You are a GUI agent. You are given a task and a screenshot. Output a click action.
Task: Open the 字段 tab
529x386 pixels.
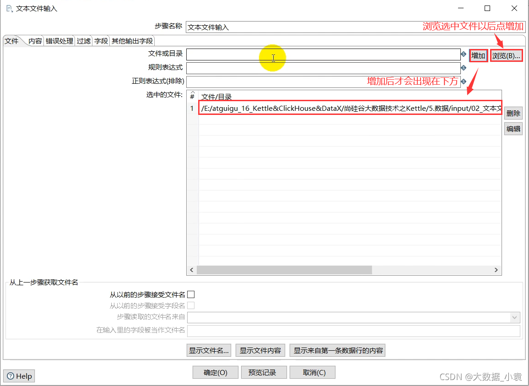click(101, 41)
